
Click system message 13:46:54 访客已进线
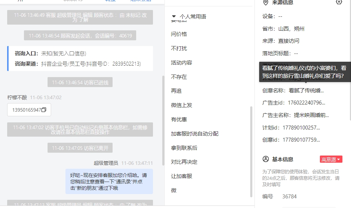point(80,82)
